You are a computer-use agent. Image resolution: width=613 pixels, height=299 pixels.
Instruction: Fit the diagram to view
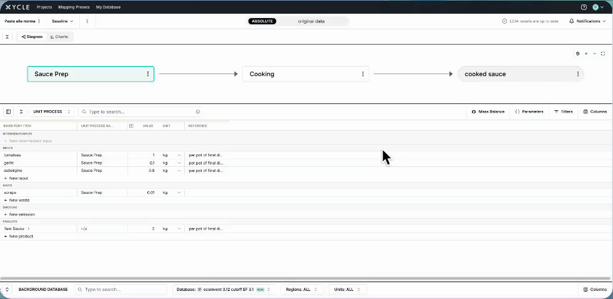pyautogui.click(x=603, y=54)
